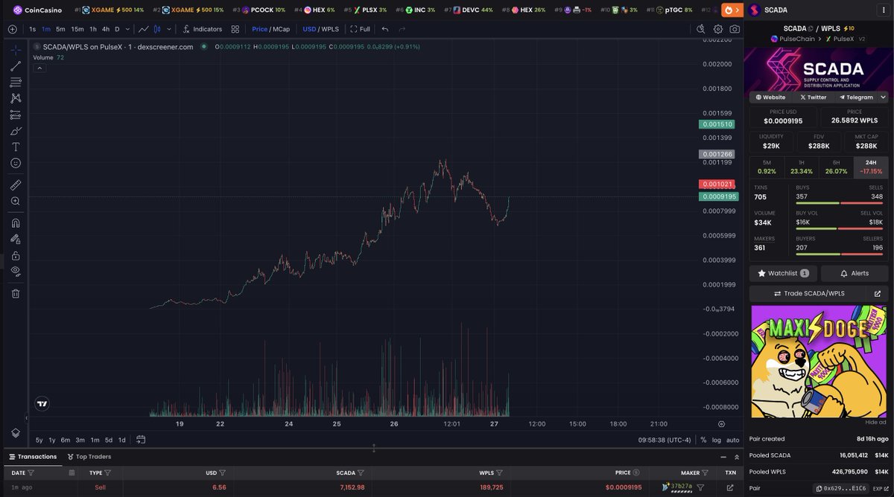Select the 15m timeframe
Image resolution: width=894 pixels, height=497 pixels.
(77, 29)
